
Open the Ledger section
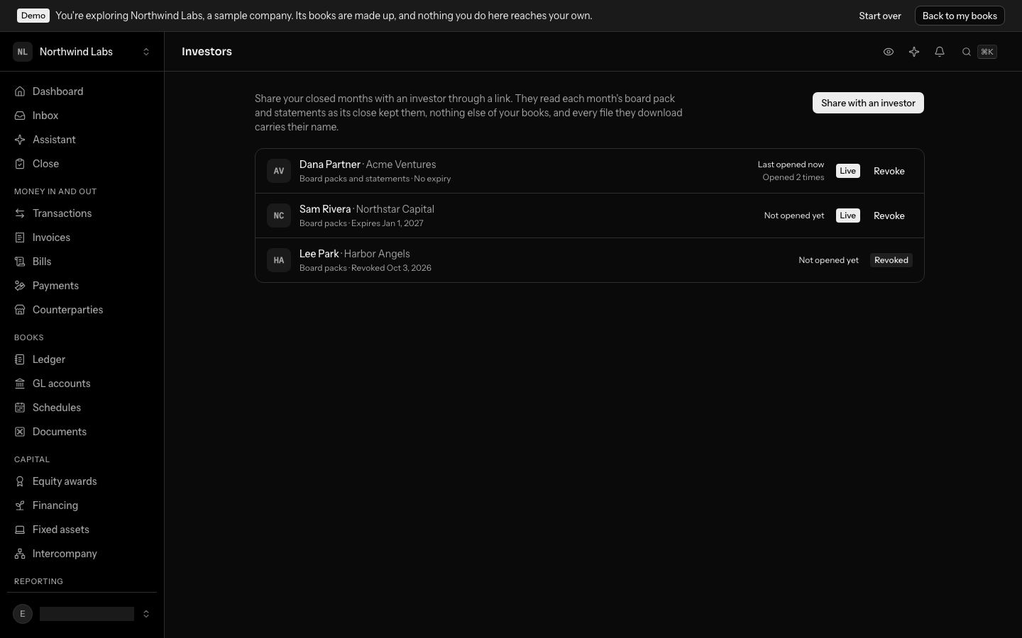click(x=82, y=359)
